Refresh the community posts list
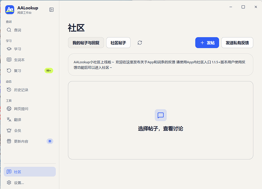The width and height of the screenshot is (262, 189). coord(140,43)
